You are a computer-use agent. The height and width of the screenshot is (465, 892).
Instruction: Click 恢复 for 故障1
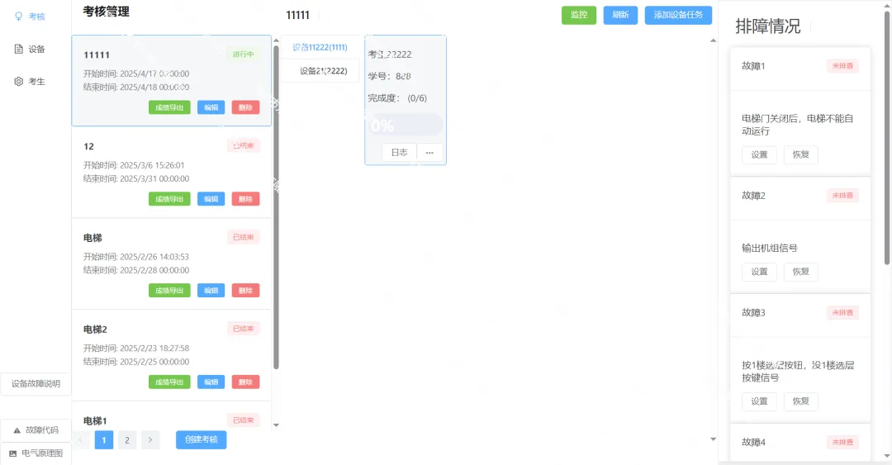coord(800,154)
